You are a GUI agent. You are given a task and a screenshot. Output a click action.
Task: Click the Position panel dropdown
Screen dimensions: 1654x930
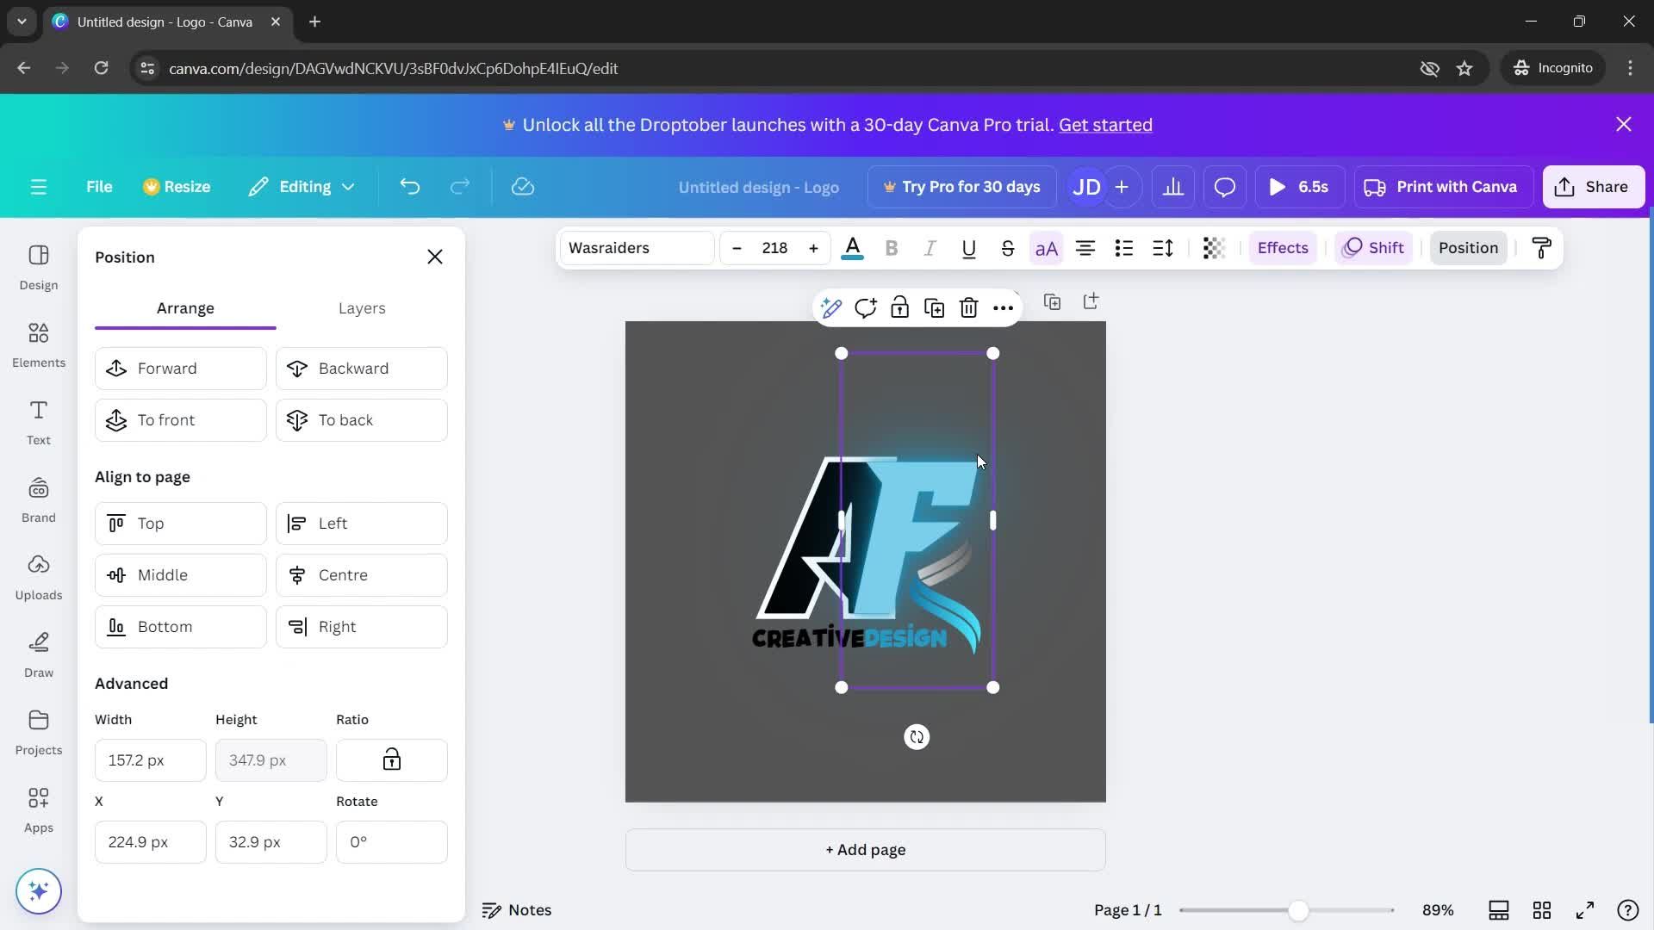coord(1469,247)
